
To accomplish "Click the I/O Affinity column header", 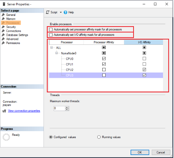I will (x=143, y=42).
